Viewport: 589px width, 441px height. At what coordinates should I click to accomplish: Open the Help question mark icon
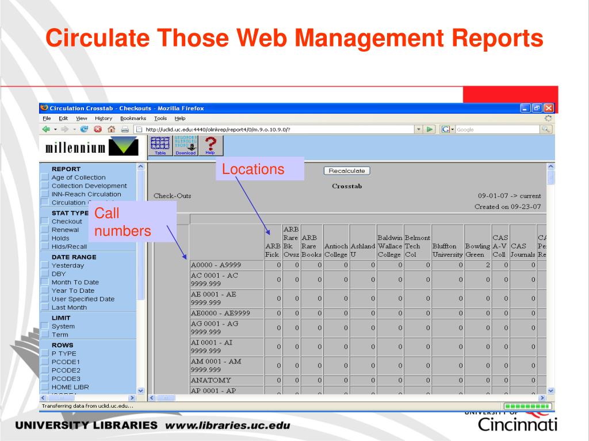(x=211, y=145)
